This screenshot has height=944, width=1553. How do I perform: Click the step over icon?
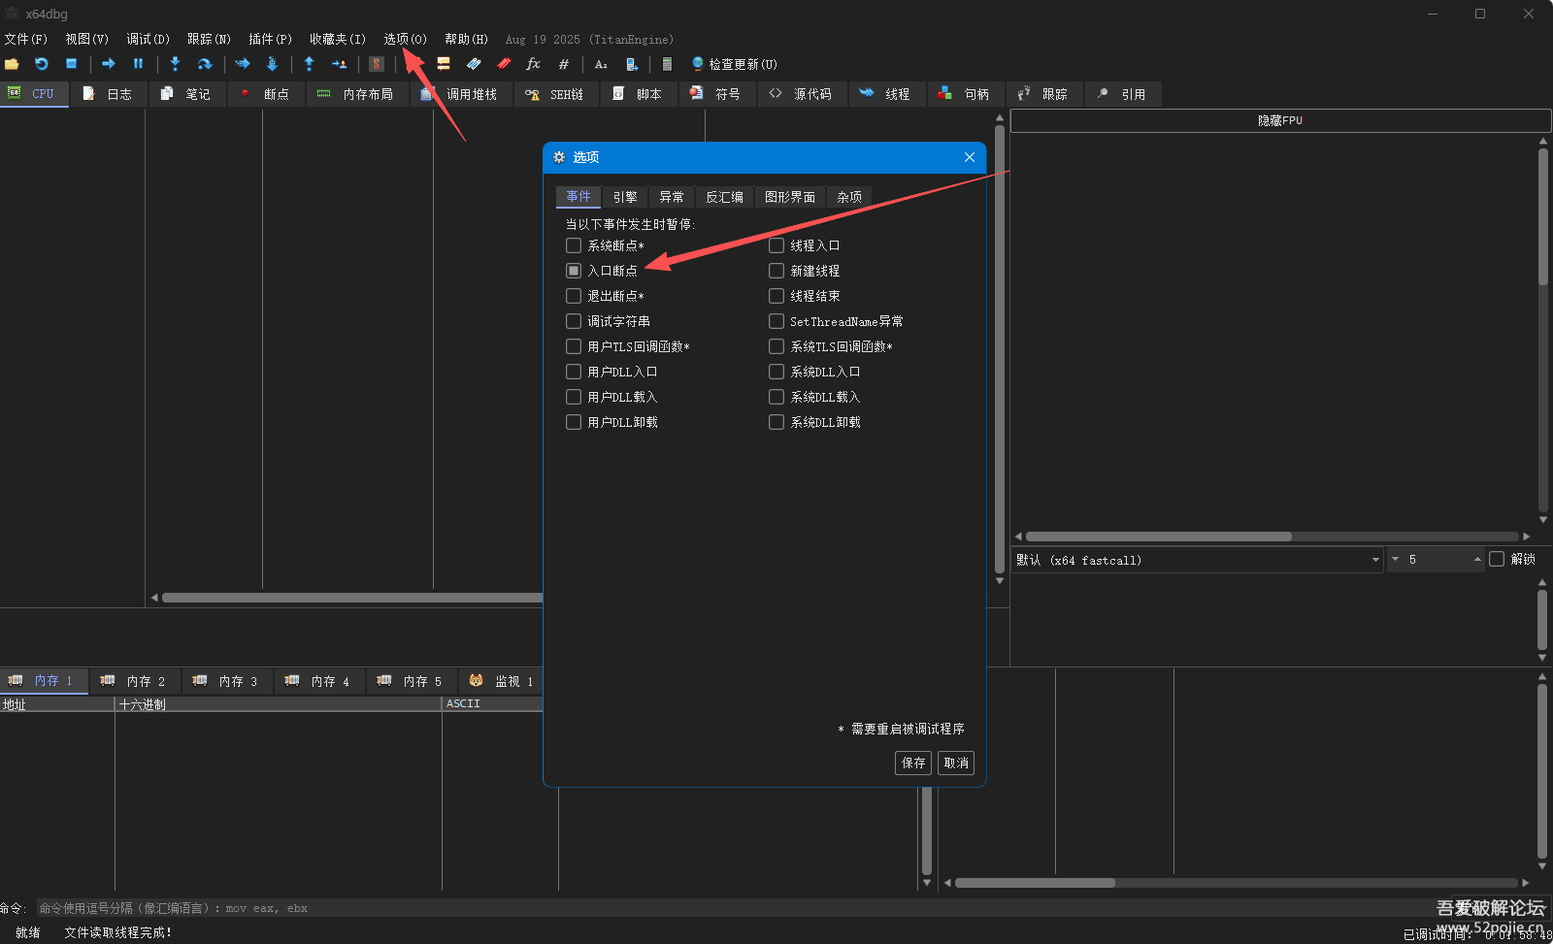coord(205,64)
